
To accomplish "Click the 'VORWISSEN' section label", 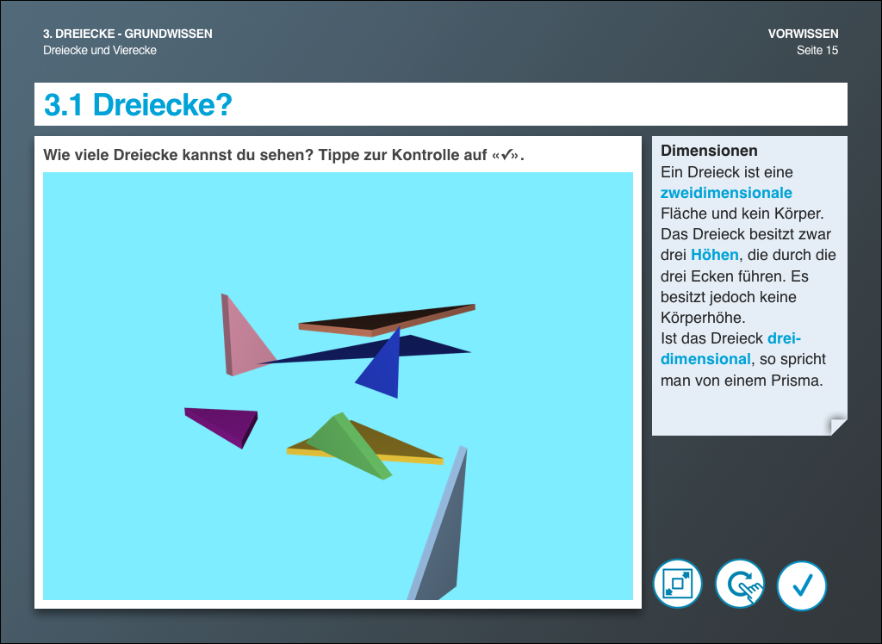I will pos(803,34).
